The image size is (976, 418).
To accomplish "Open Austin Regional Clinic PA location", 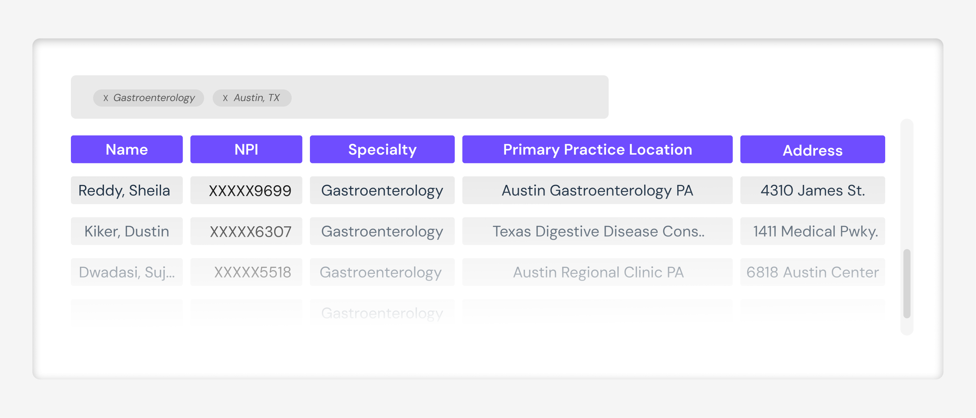I will coord(597,272).
